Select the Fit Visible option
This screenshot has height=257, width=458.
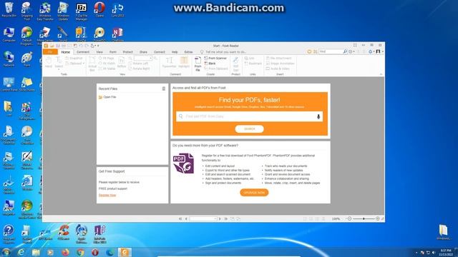[107, 69]
